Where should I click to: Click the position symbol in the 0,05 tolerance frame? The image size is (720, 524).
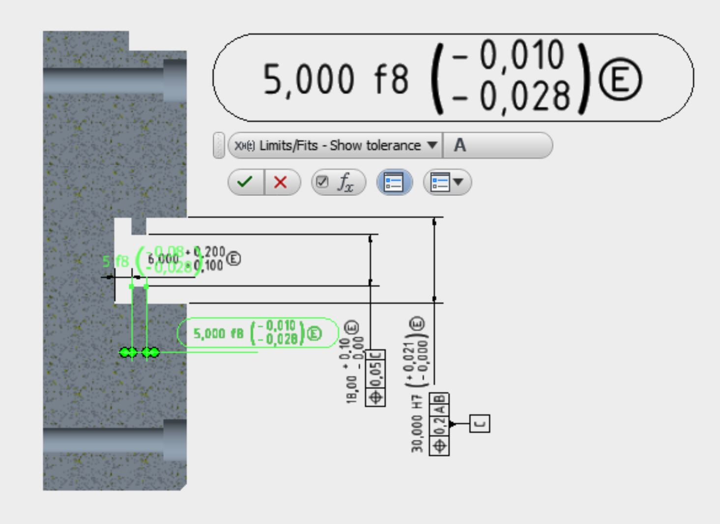coord(375,398)
